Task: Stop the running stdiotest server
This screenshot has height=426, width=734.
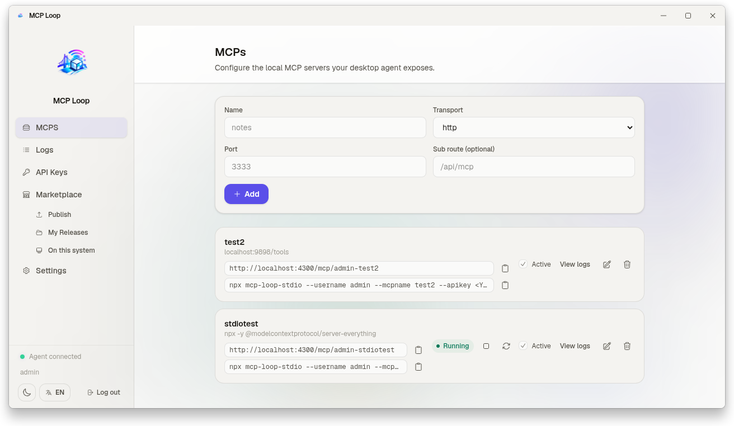Action: coord(486,346)
